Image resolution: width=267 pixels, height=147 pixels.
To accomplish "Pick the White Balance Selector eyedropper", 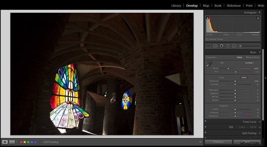I will tap(209, 64).
